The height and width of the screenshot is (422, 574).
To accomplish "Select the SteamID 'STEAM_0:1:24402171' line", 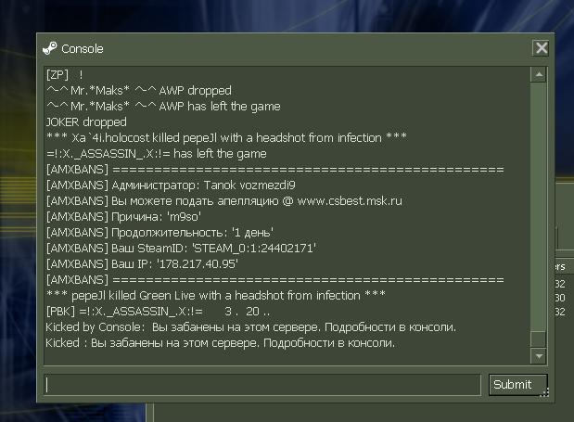I will [181, 249].
